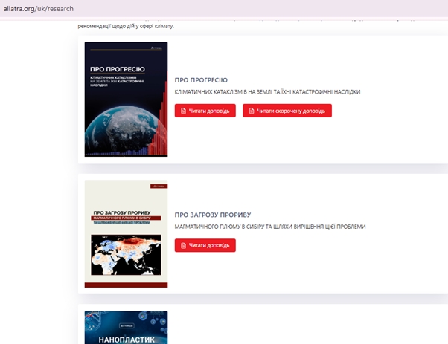Select subtitle "Магматичного плюму в Сибіру" text
This screenshot has height=344, width=448.
269,227
